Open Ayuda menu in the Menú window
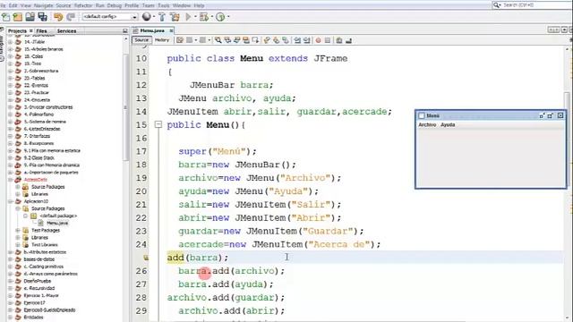The width and height of the screenshot is (573, 322). 448,125
